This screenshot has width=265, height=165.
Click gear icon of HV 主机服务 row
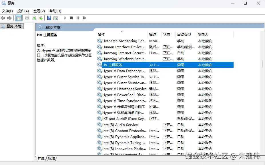(x=99, y=65)
